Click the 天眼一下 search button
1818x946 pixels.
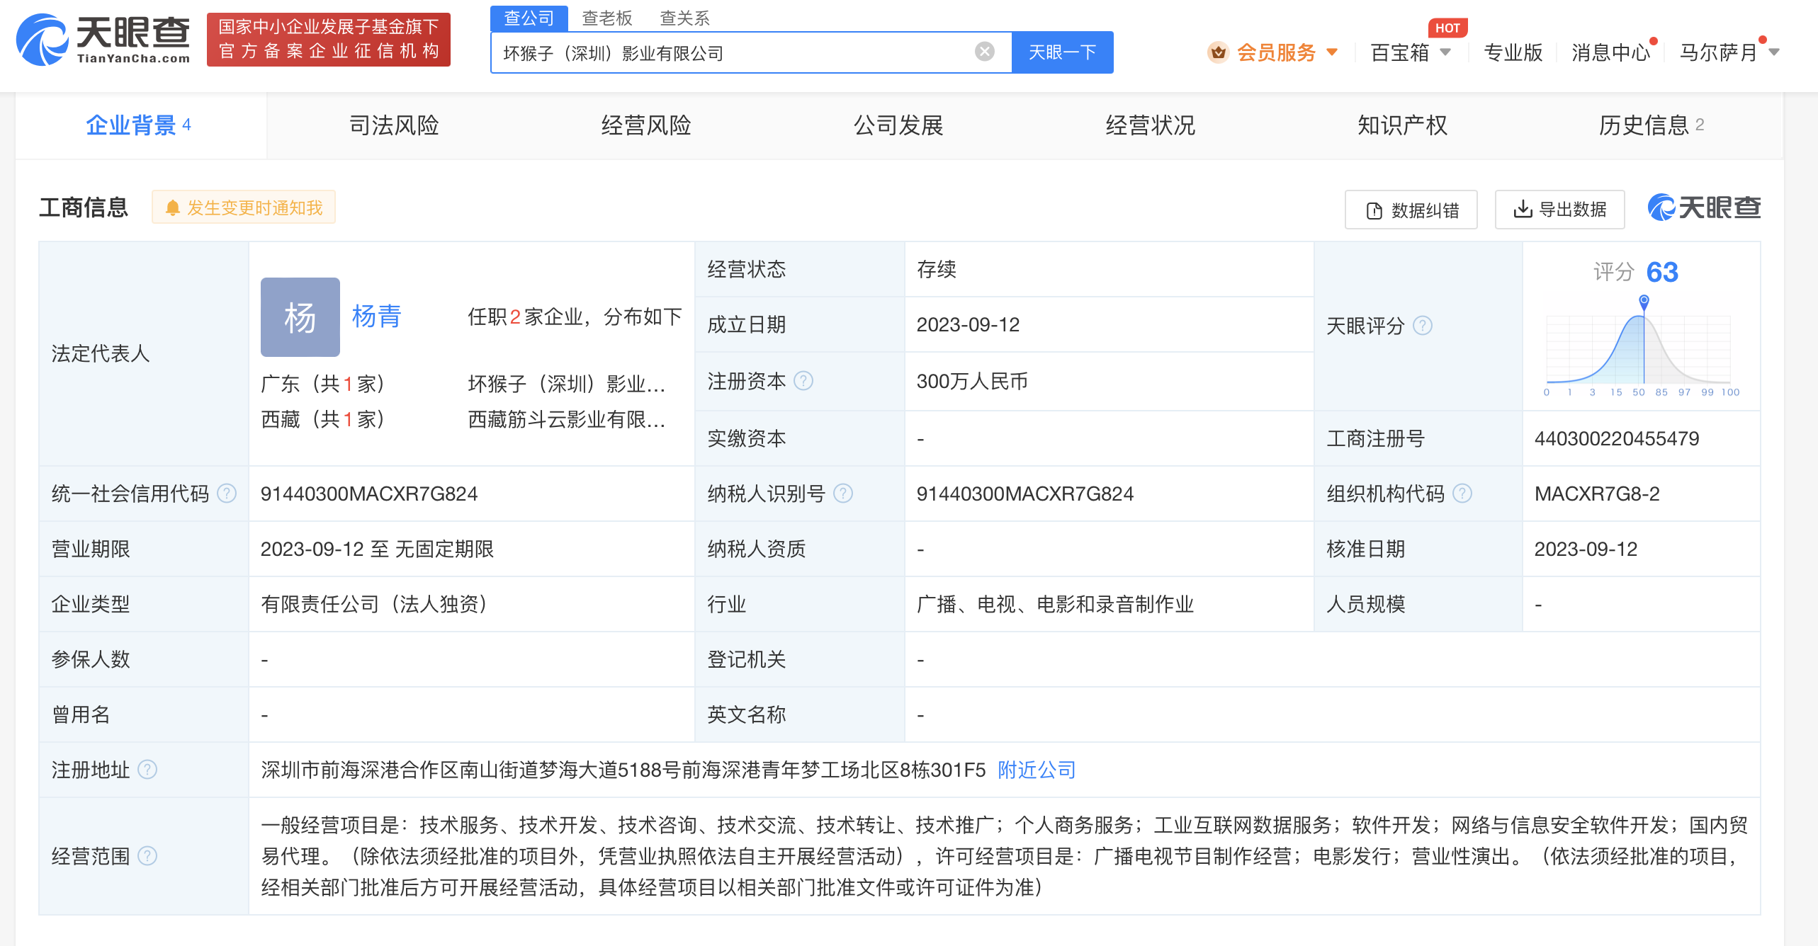point(1061,52)
